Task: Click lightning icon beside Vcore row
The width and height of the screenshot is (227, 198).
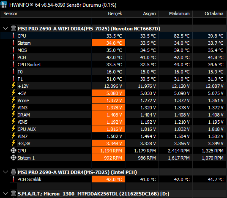Action: point(14,100)
